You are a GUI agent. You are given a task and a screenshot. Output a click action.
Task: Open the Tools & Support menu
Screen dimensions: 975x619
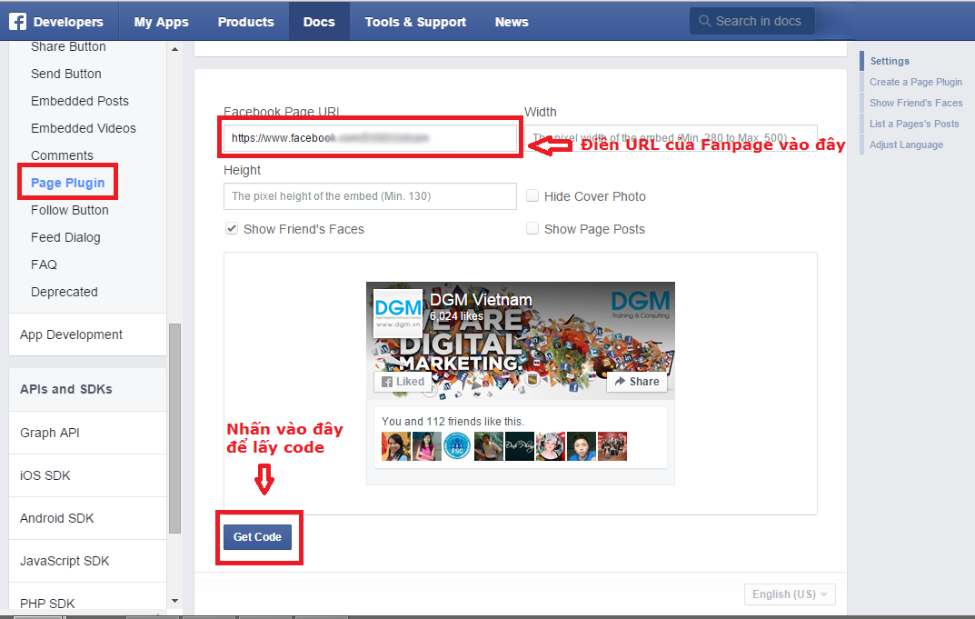[x=415, y=22]
